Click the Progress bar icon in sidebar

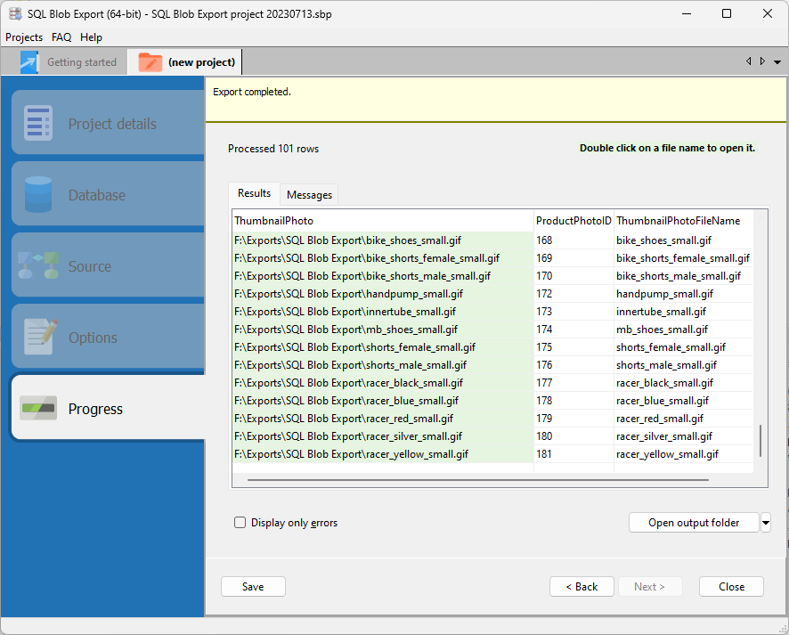38,409
